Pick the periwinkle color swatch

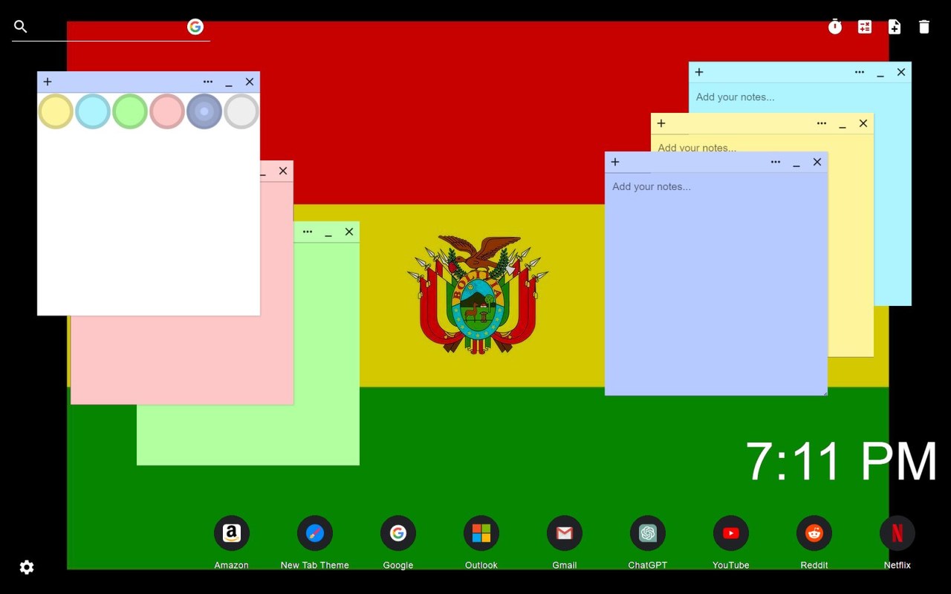(x=204, y=111)
